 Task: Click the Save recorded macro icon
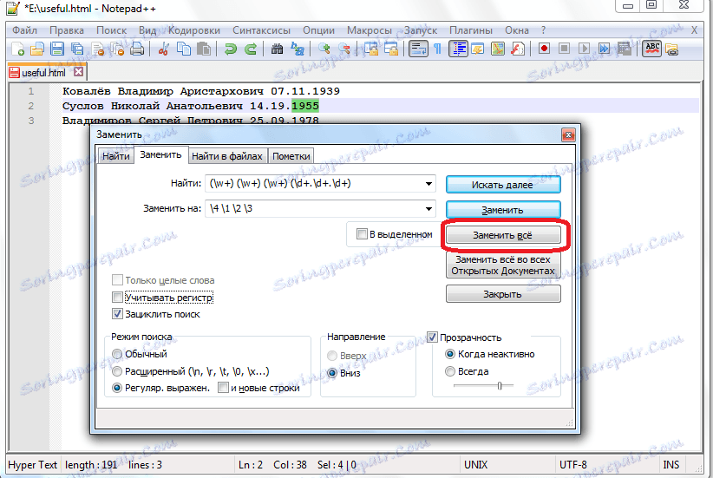pyautogui.click(x=624, y=49)
